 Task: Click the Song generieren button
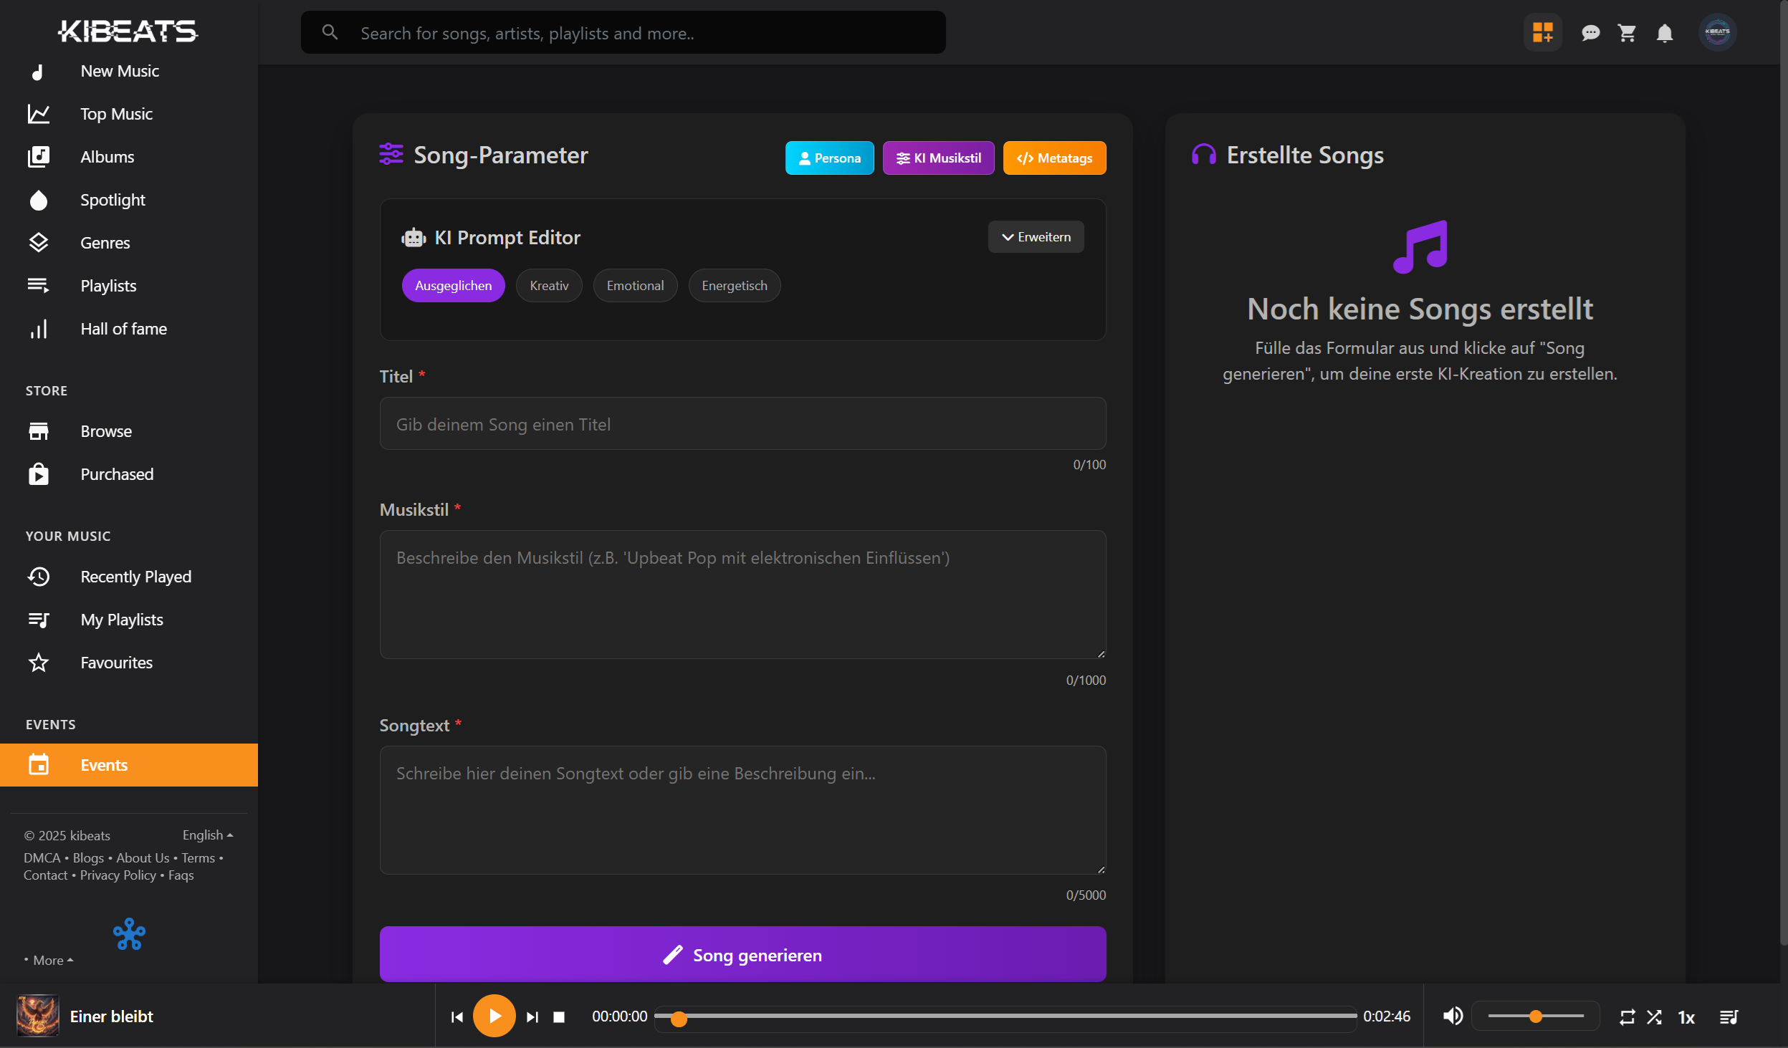tap(742, 955)
